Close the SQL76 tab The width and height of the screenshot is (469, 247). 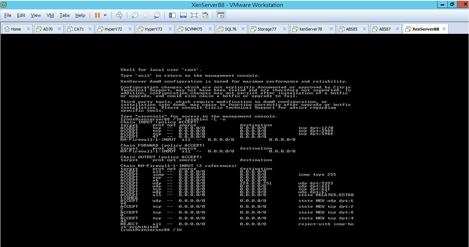[243, 29]
